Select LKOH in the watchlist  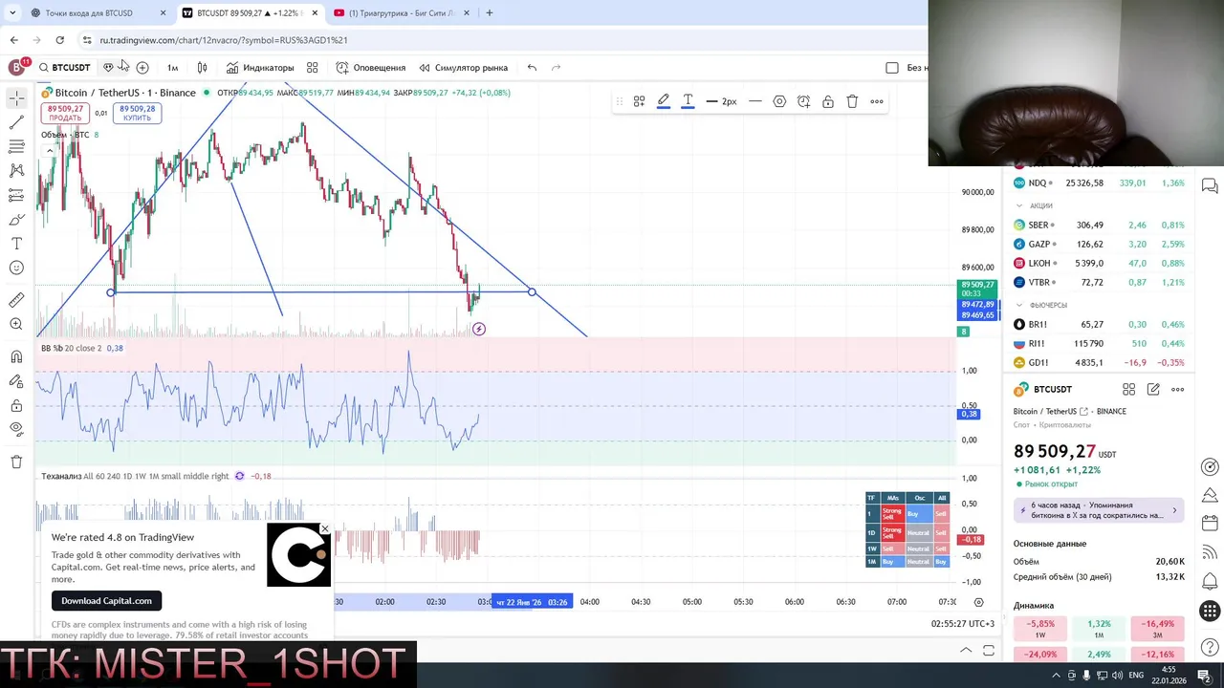pyautogui.click(x=1099, y=263)
